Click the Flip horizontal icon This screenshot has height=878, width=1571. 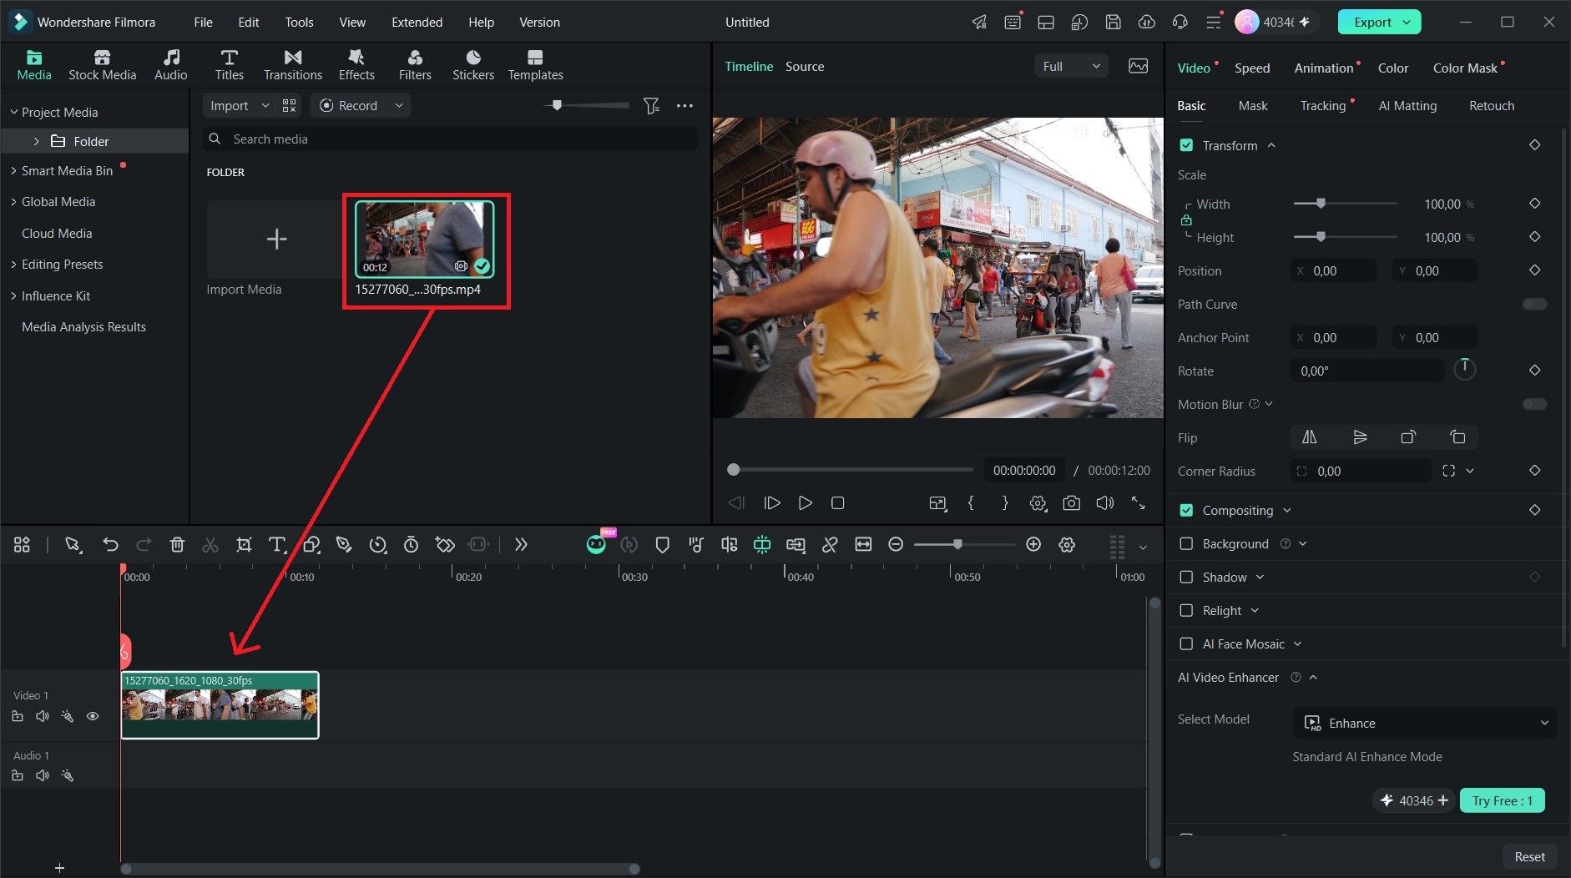pos(1309,437)
